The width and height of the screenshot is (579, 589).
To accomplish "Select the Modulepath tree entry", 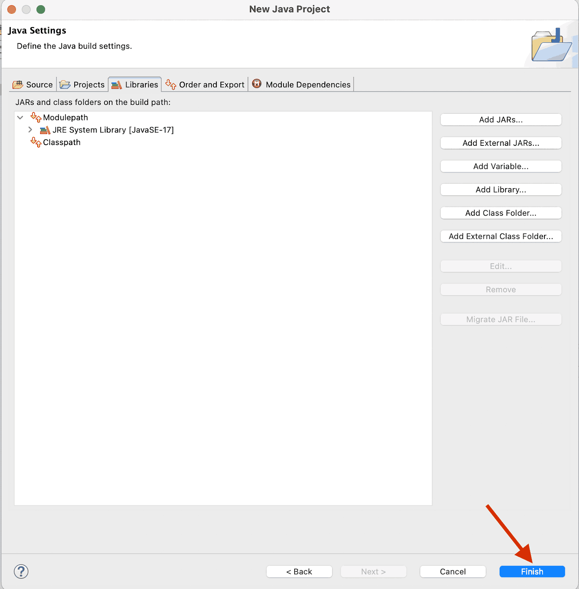I will click(x=65, y=117).
